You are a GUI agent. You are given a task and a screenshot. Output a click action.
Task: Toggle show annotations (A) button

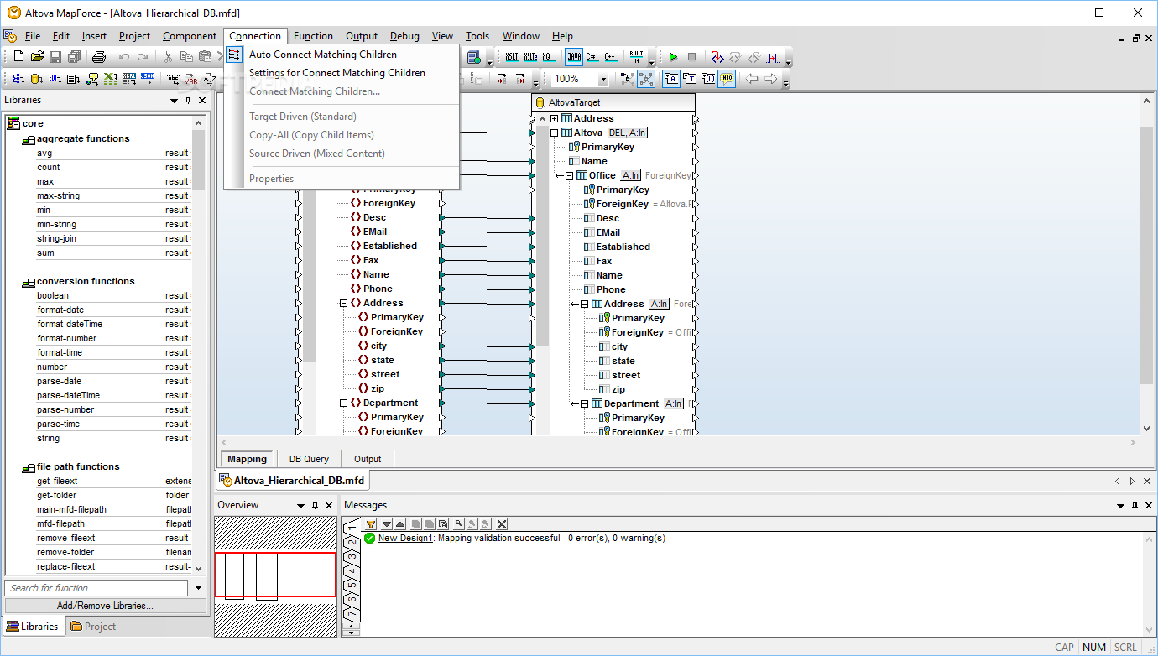[672, 79]
